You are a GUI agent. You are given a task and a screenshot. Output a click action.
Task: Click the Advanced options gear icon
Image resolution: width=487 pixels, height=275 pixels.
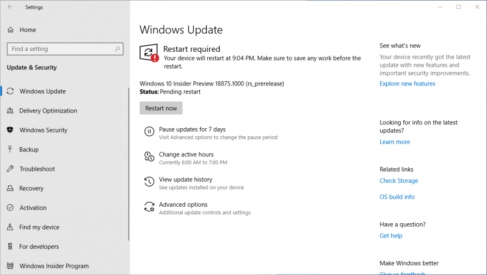[149, 207]
